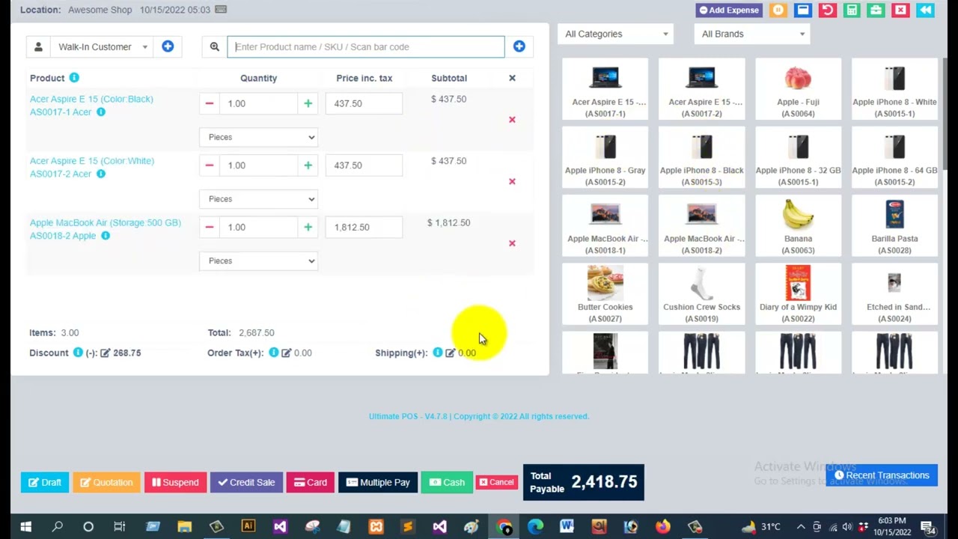Add Apple iPhone 8 - White product

(x=894, y=89)
